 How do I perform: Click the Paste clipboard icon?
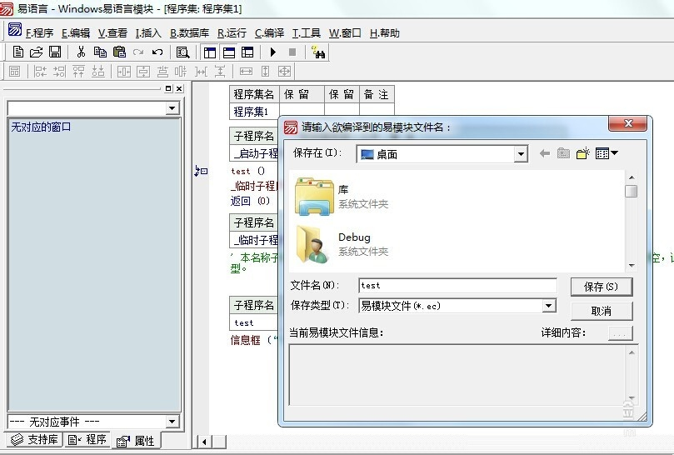(119, 52)
